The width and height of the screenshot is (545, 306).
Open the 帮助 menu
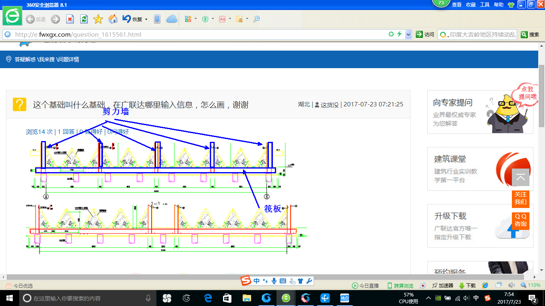tap(499, 5)
